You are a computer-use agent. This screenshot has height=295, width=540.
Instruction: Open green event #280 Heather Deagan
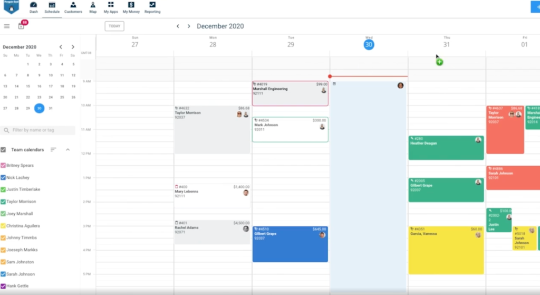pos(446,148)
